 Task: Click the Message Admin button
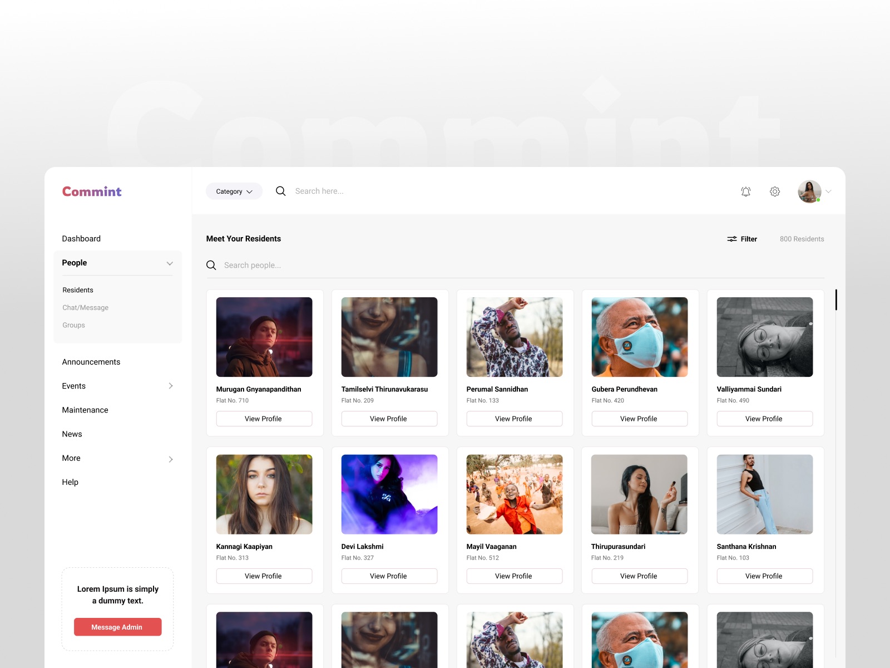tap(117, 627)
